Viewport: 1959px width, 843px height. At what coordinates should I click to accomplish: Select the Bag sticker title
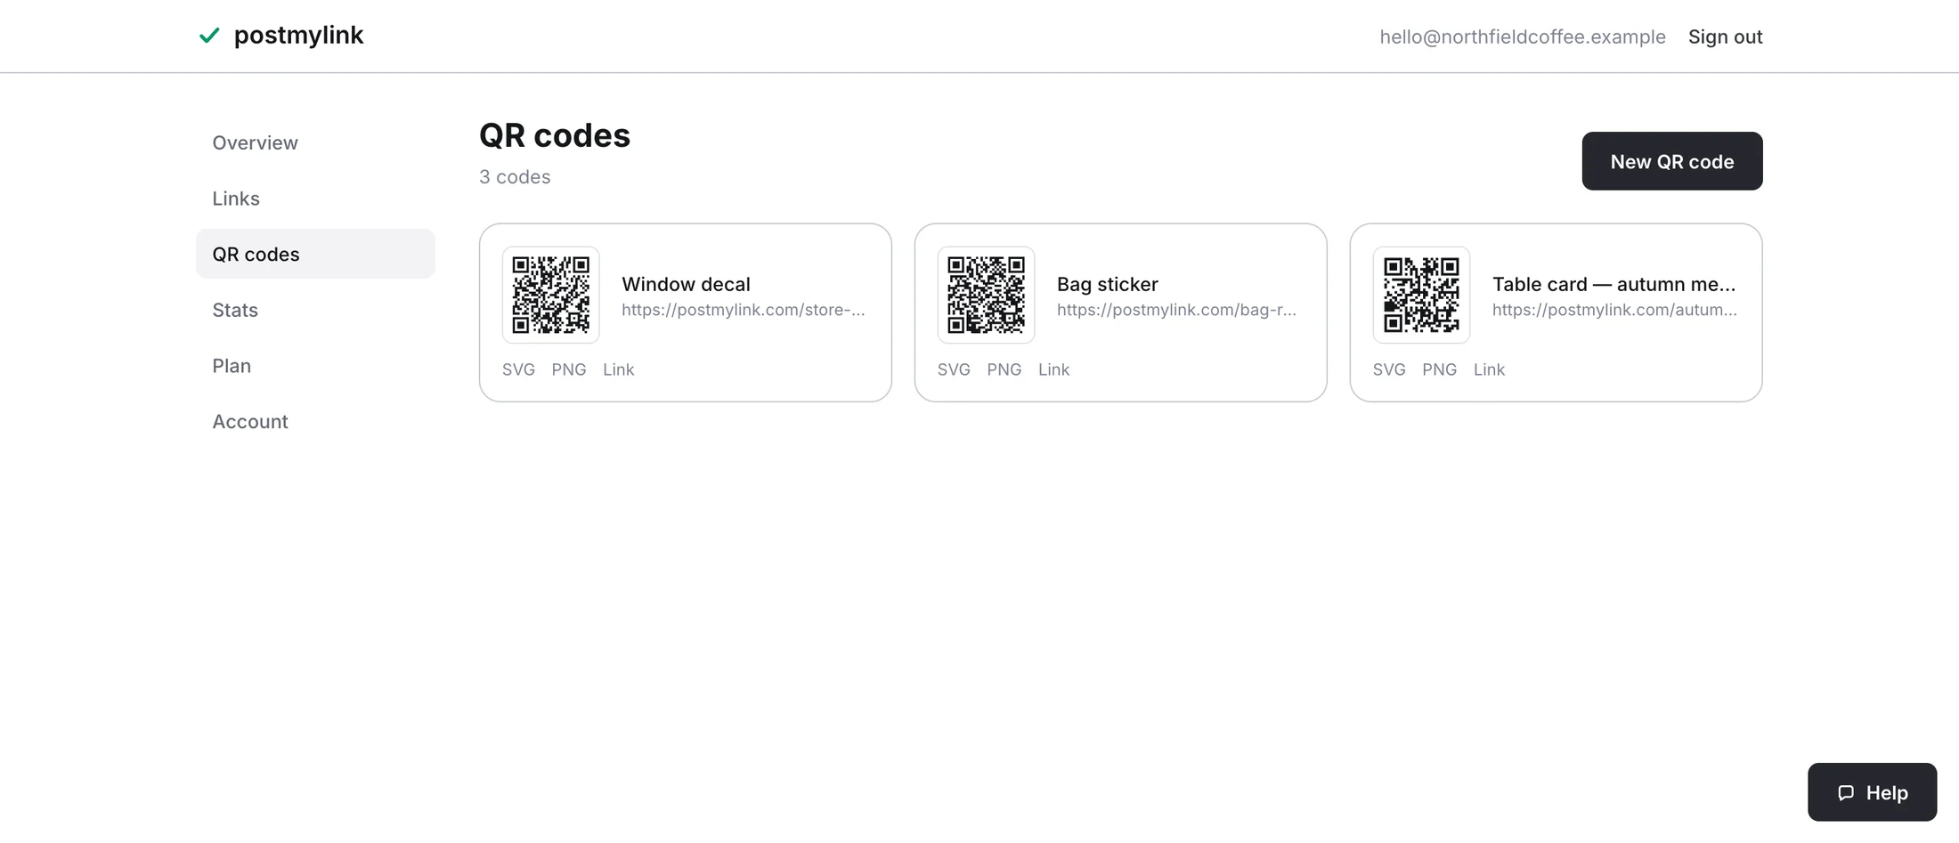pos(1108,284)
